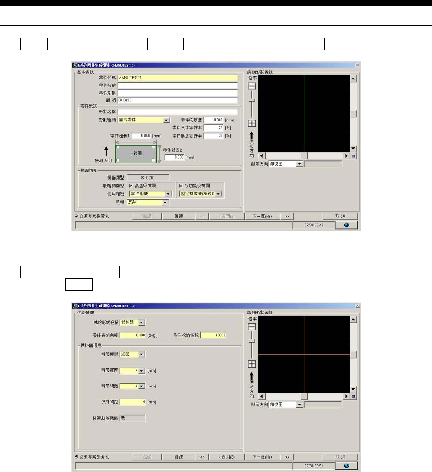Viewport: 432px width, 472px height.
Task: Click 取消 button in lower window
Action: pos(340,457)
